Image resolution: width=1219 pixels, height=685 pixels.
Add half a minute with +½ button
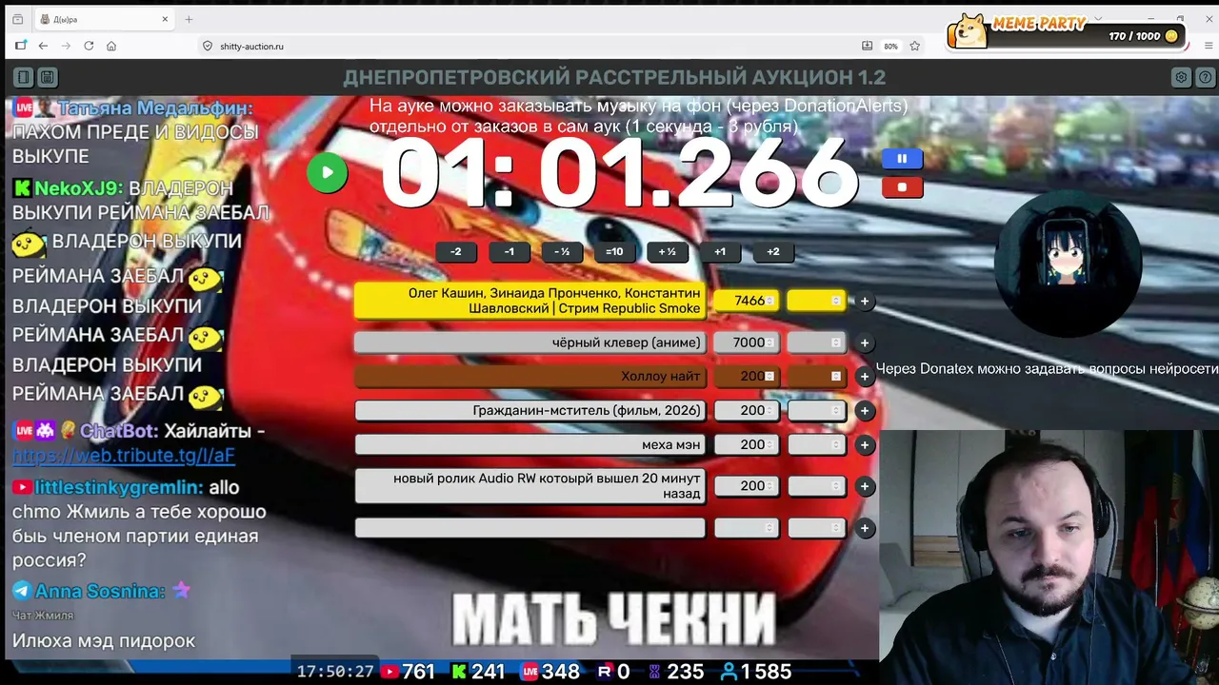(x=667, y=252)
